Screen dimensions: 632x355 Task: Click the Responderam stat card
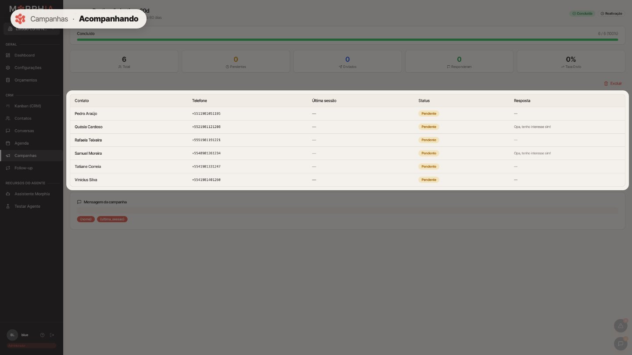coord(459,61)
